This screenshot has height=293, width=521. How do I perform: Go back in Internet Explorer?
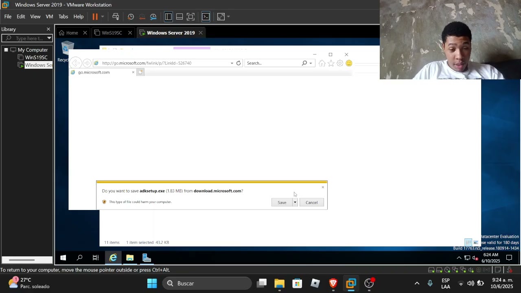click(76, 63)
